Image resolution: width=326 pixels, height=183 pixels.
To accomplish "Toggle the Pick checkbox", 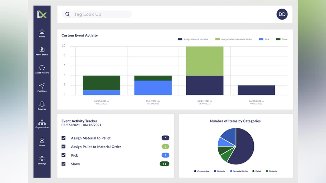I will (x=64, y=155).
